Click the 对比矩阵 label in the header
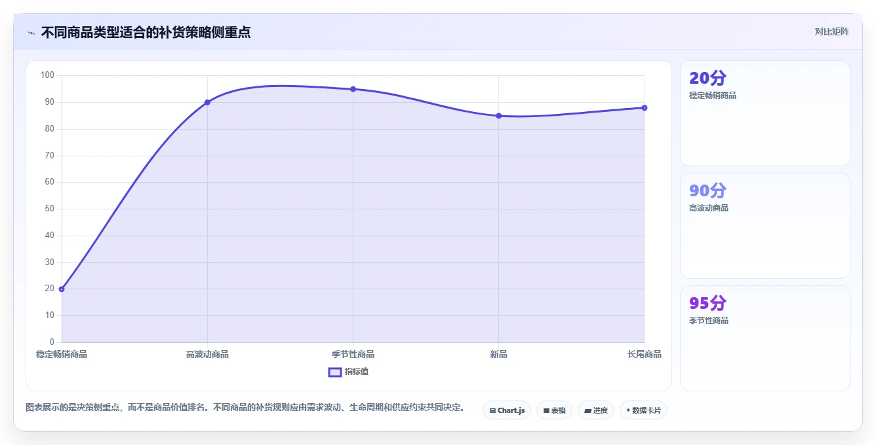Viewport: 876px width, 445px height. point(831,31)
